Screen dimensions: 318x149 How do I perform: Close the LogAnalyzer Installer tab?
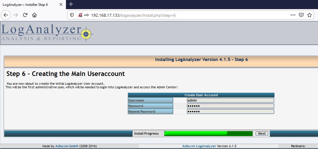tap(61, 4)
